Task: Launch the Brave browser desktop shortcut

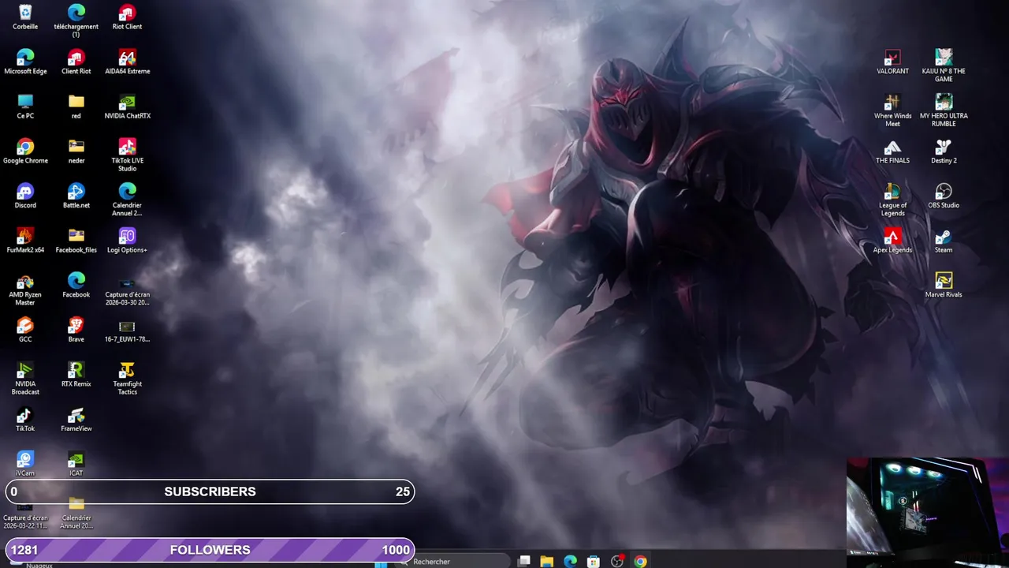Action: [x=76, y=325]
